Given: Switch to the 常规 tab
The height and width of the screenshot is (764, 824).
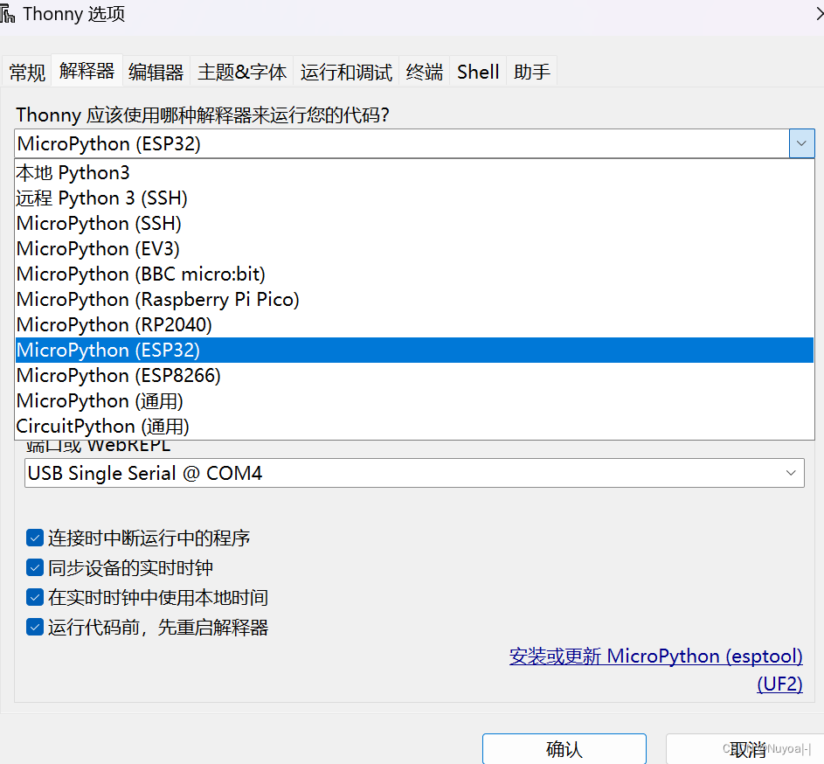Looking at the screenshot, I should (27, 72).
